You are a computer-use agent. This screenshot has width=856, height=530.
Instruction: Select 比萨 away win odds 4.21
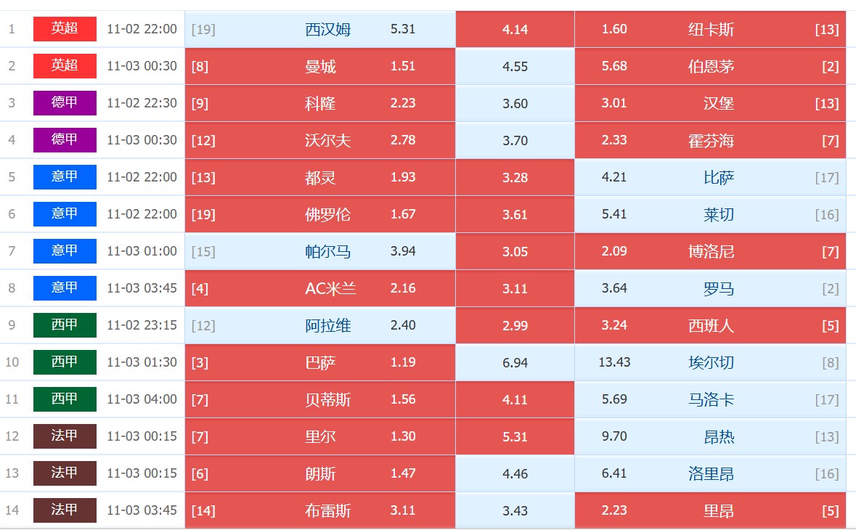pyautogui.click(x=614, y=177)
